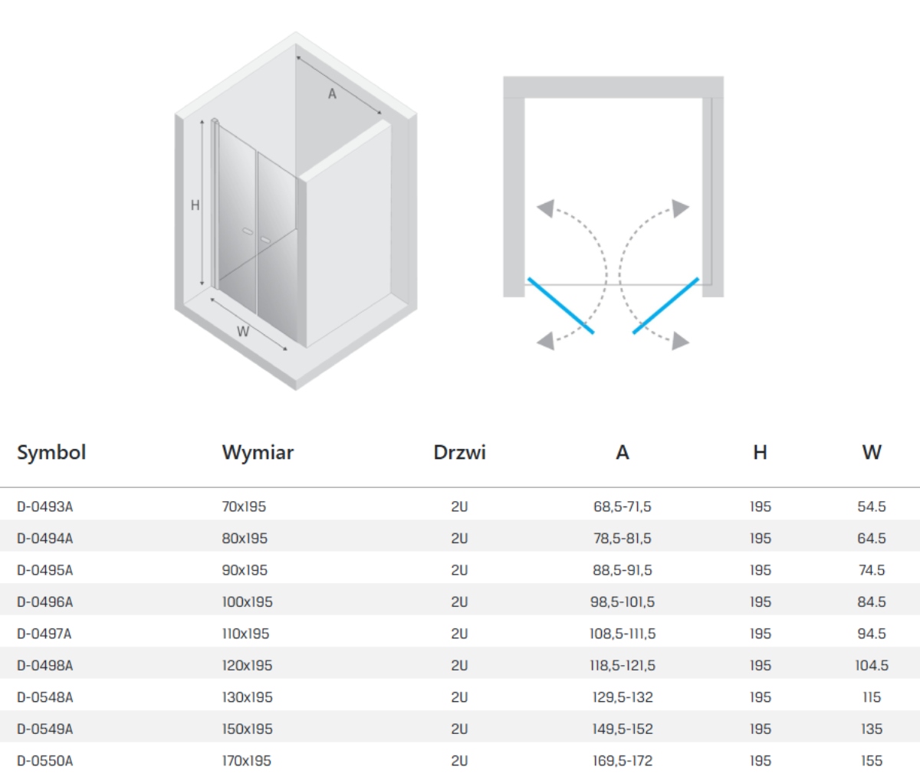This screenshot has height=780, width=920.
Task: Select the D-0550A product row symbol
Action: coord(45,761)
